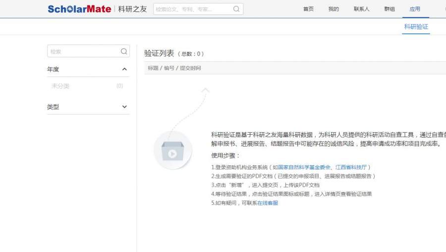Image resolution: width=446 pixels, height=252 pixels.
Task: Open the 国家自然科学基金委会 link
Action: coord(305,167)
